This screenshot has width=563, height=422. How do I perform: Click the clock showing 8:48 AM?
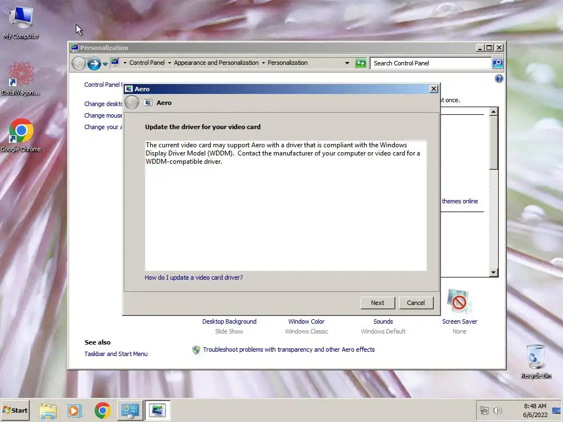[535, 410]
